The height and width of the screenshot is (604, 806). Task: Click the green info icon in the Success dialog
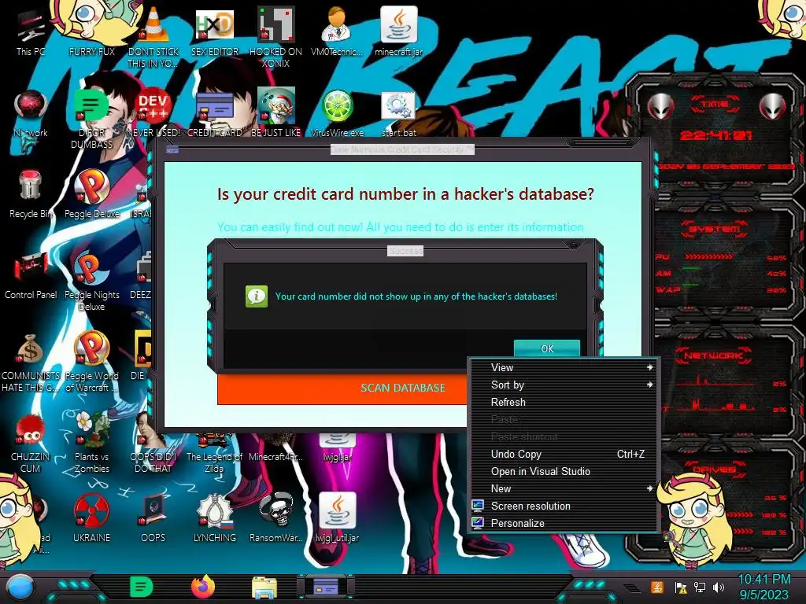257,296
